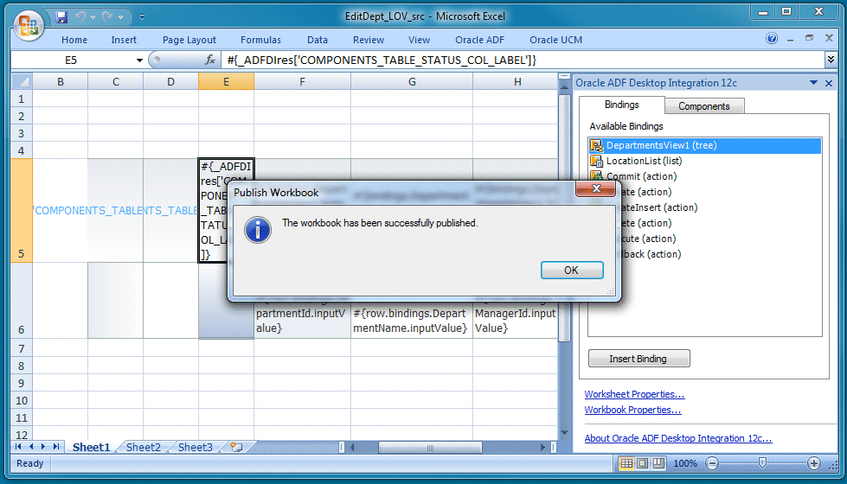The height and width of the screenshot is (484, 847).
Task: Click the zoom slider handle
Action: coord(762,463)
